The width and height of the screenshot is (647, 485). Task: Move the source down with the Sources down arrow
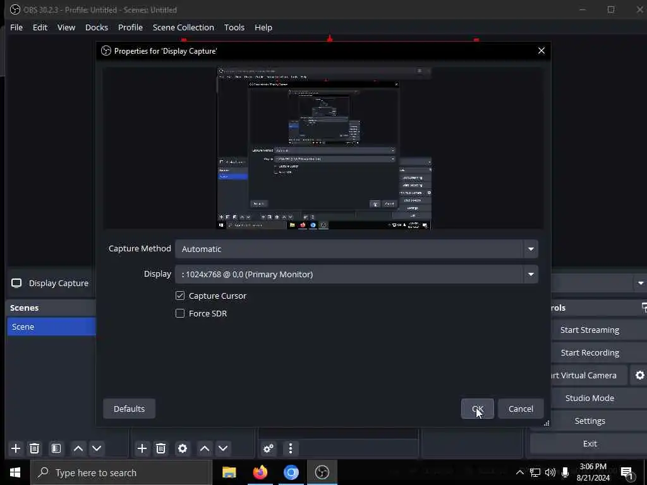click(x=223, y=448)
